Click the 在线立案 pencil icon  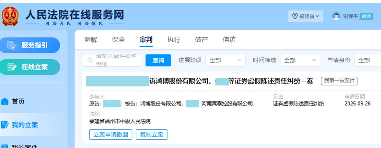point(12,67)
